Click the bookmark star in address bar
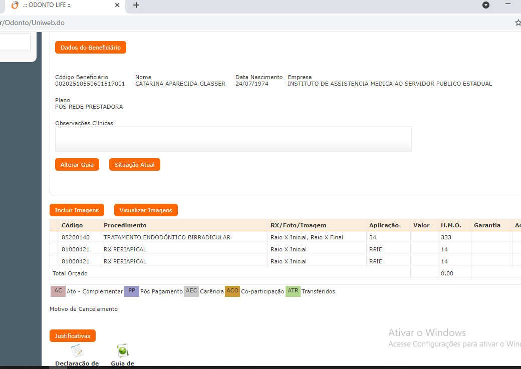Screen dimensions: 521x369 pyautogui.click(x=518, y=23)
